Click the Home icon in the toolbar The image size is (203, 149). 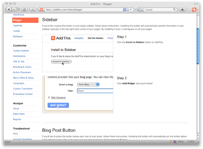[182, 10]
